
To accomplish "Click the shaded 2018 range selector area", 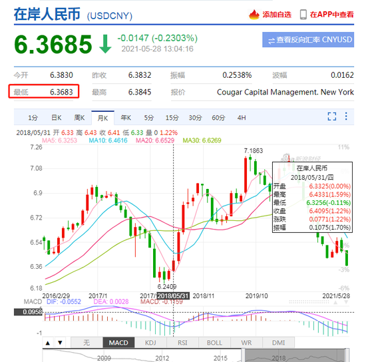I will tap(295, 356).
